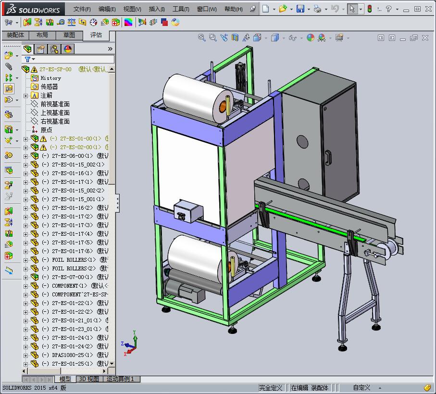Click status bar tag icon at right

point(428,388)
